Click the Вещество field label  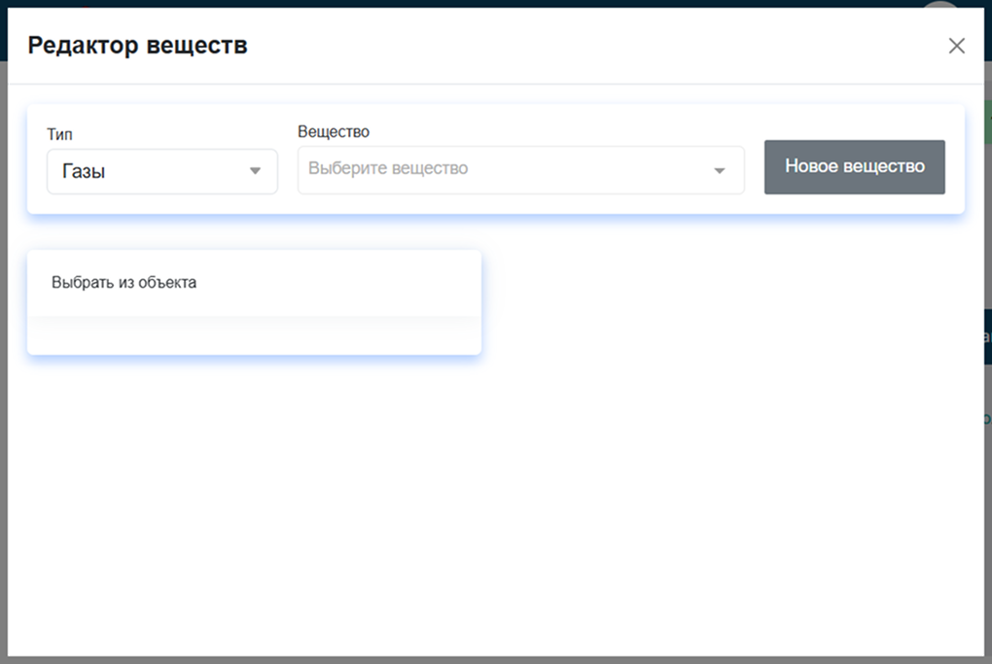(334, 131)
